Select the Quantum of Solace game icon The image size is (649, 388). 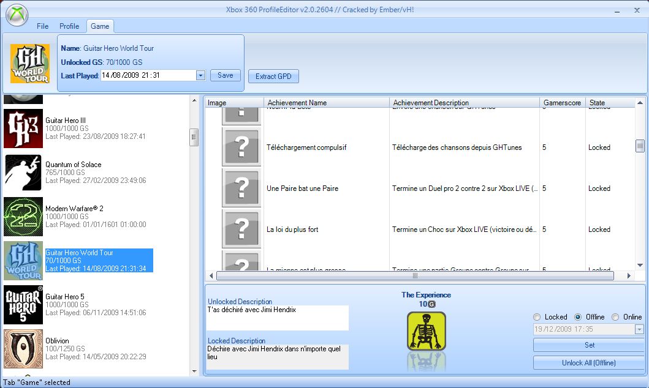pos(23,173)
